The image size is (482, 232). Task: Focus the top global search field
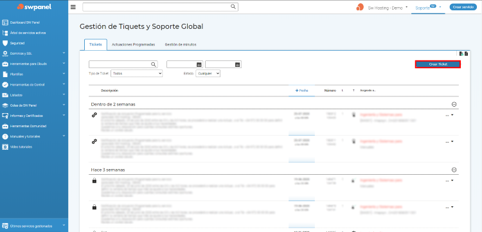(160, 7)
